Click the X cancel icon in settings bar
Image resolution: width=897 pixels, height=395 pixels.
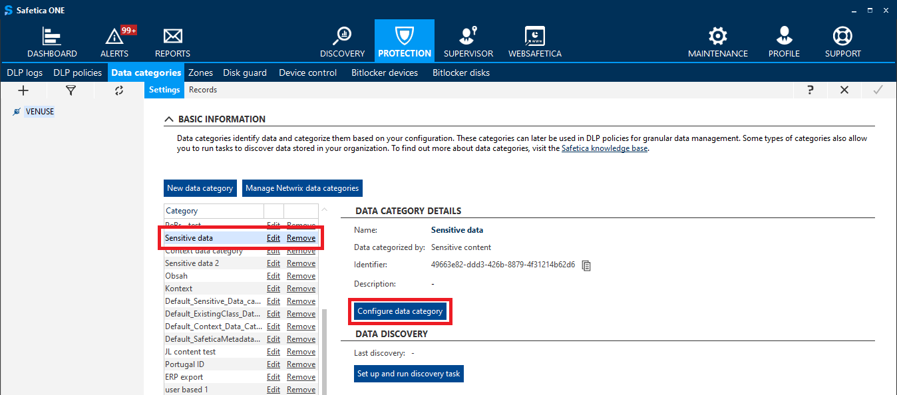coord(844,90)
